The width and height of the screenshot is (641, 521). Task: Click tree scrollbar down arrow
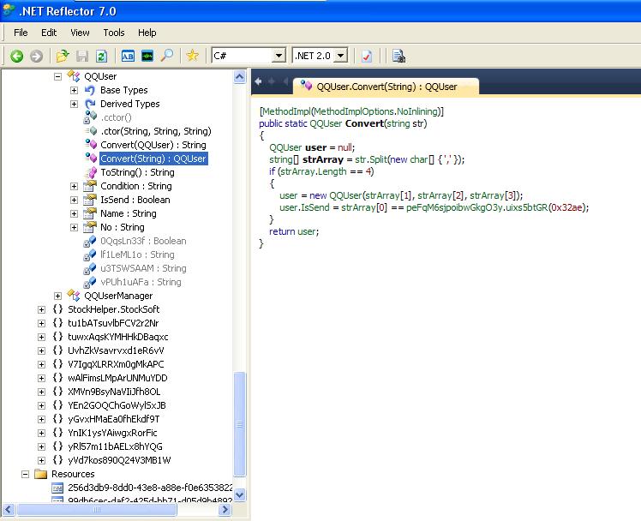[x=240, y=494]
